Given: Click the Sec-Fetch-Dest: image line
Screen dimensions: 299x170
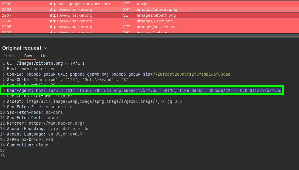Looking at the screenshot, I should coord(32,118).
